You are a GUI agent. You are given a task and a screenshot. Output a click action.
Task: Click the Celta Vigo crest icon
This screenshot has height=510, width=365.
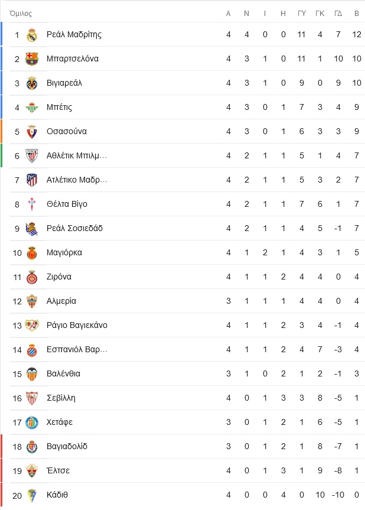pos(32,204)
